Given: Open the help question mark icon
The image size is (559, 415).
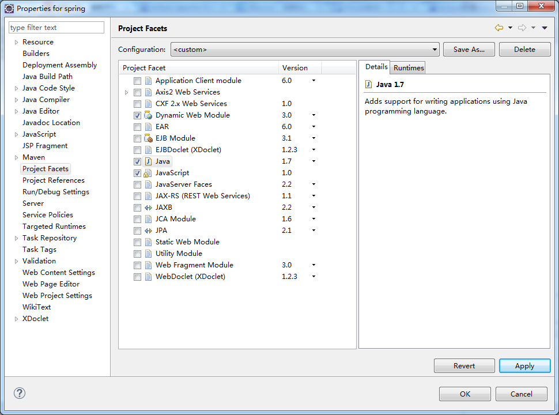Looking at the screenshot, I should (x=20, y=393).
